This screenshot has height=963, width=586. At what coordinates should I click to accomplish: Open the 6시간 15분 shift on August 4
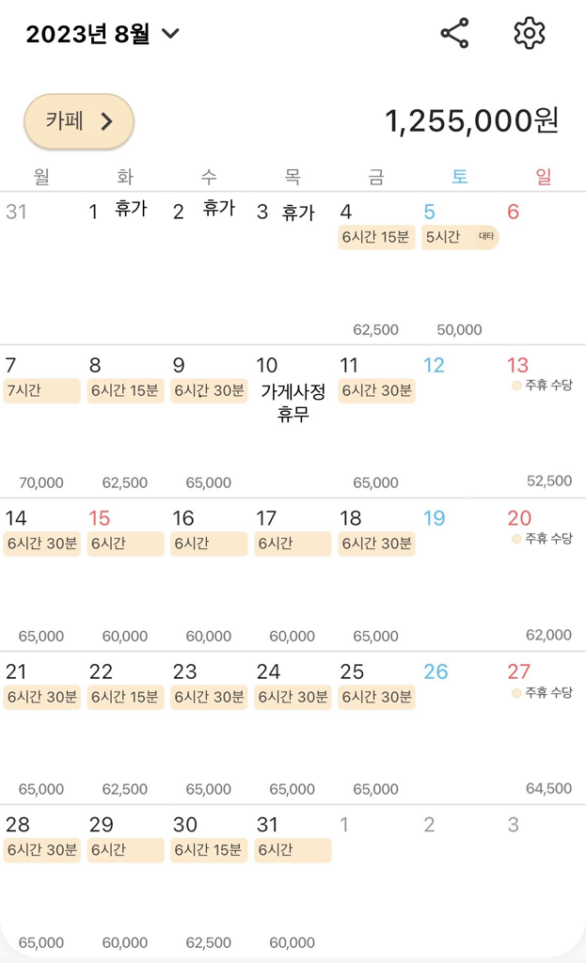(x=376, y=237)
